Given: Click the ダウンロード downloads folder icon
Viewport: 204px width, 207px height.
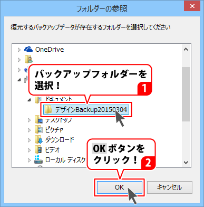Looking at the screenshot, I should (x=38, y=140).
